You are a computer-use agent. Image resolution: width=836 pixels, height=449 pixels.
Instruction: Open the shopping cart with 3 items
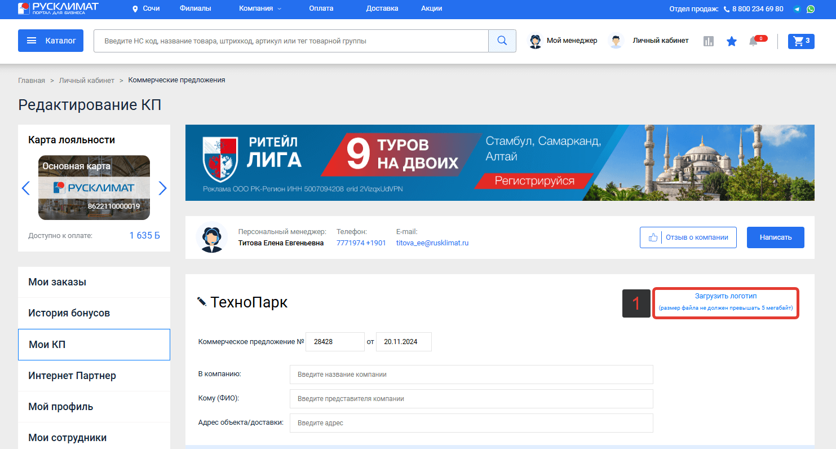click(x=801, y=41)
